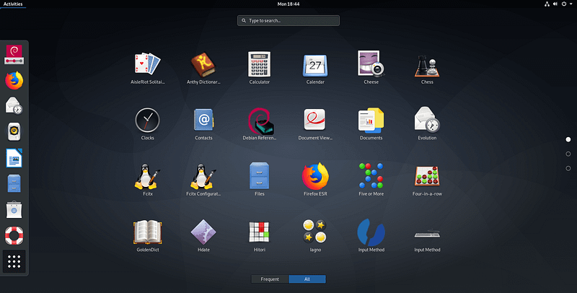Screen dimensions: 577x293
Task: Switch to the Frequent apps view
Action: point(270,279)
